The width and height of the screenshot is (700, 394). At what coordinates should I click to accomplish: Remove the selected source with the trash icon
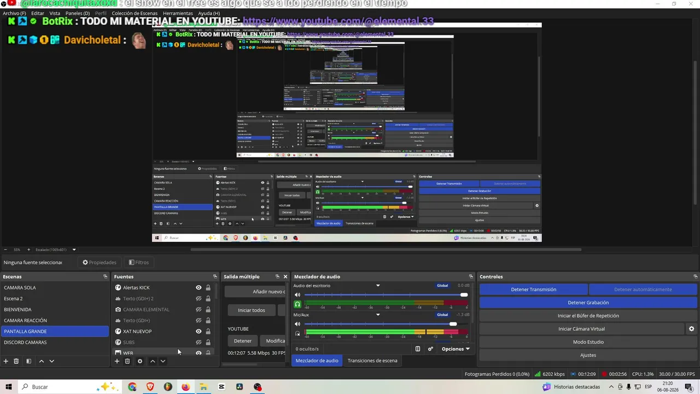coord(127,361)
